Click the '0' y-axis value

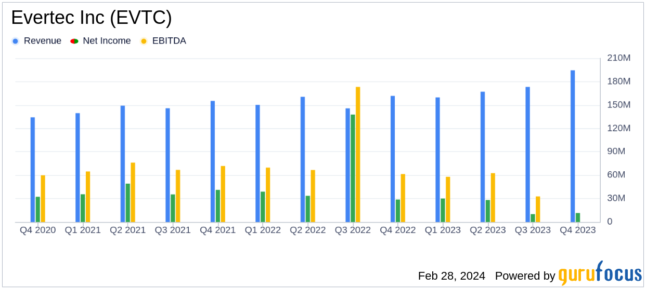(610, 222)
